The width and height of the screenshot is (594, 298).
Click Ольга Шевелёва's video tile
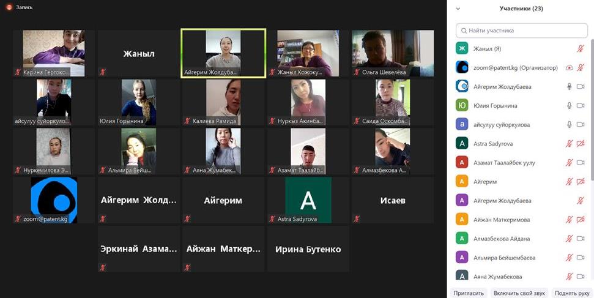pos(393,53)
